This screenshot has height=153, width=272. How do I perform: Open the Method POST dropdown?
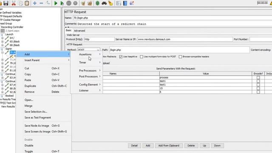tap(89, 50)
